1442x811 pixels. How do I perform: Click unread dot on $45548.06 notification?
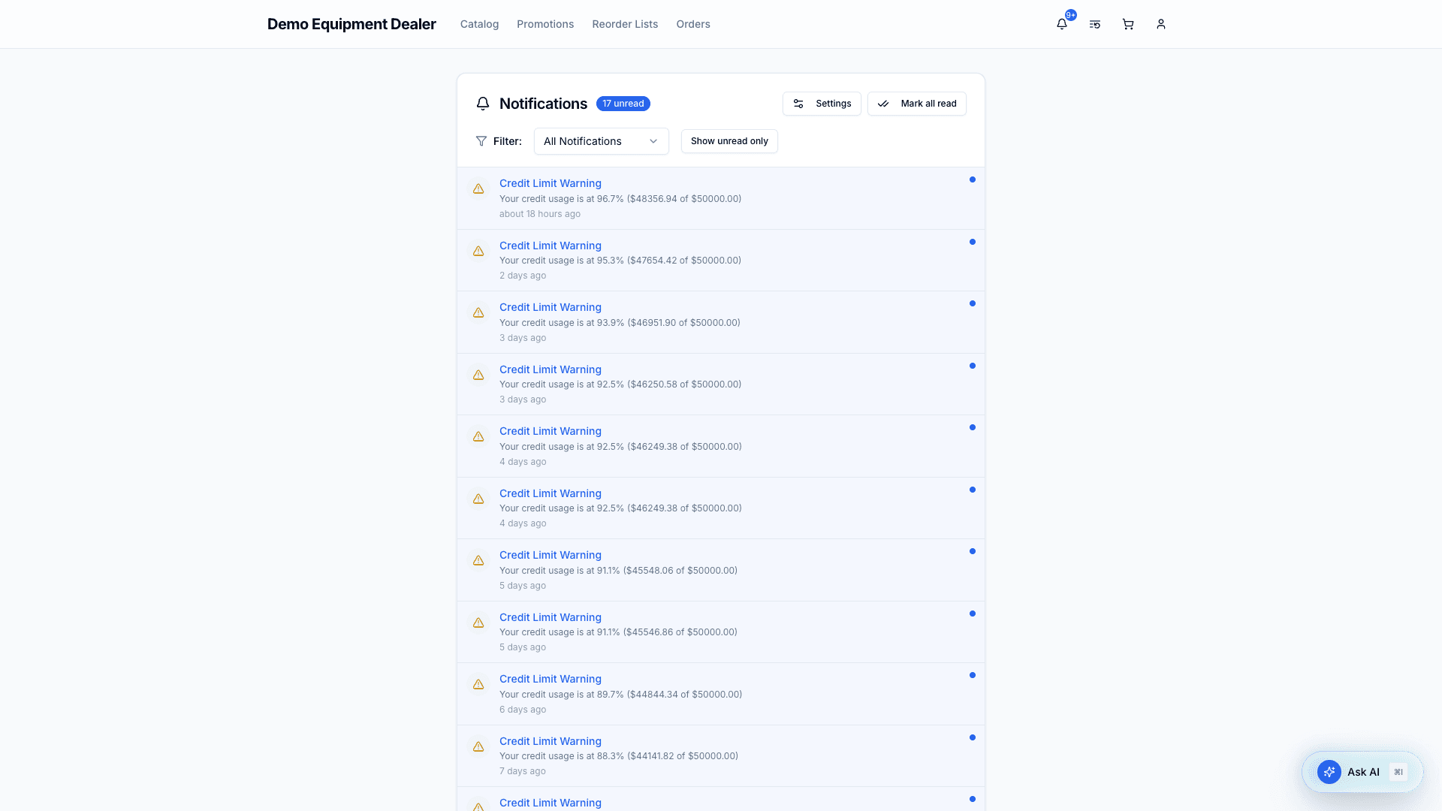tap(972, 551)
